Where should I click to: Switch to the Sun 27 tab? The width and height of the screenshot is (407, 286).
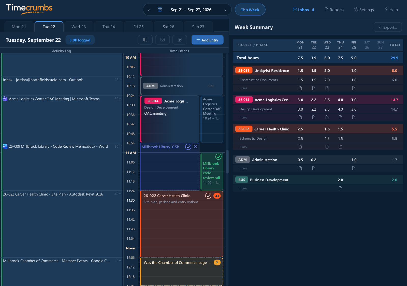pyautogui.click(x=198, y=27)
